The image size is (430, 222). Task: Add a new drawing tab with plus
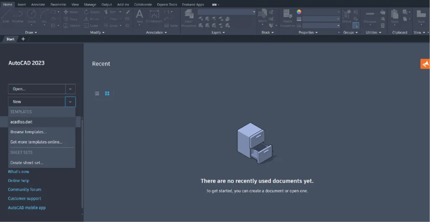(23, 39)
